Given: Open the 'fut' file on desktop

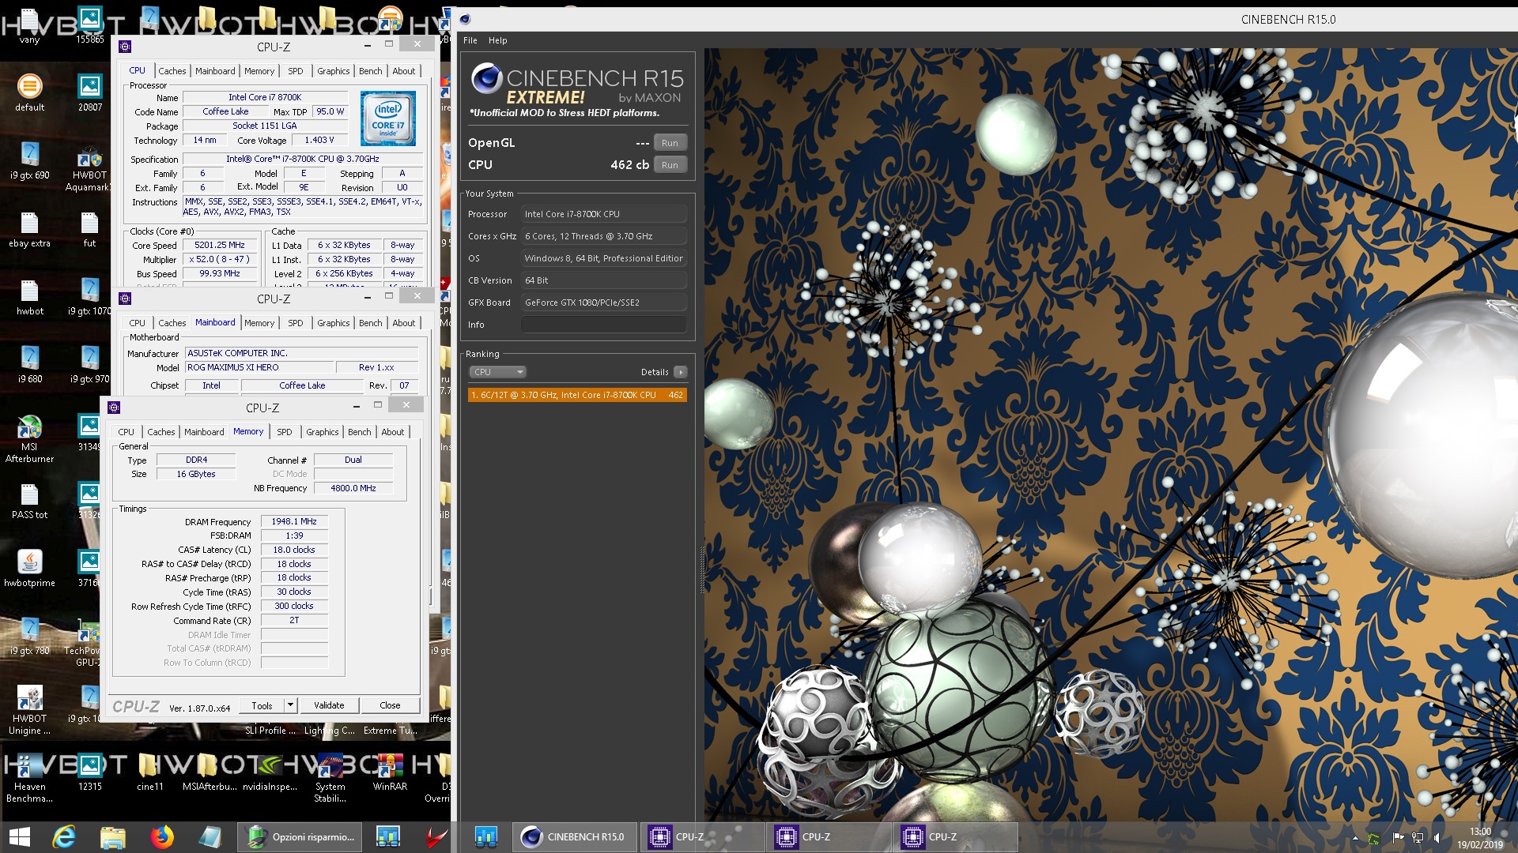Looking at the screenshot, I should click(89, 229).
